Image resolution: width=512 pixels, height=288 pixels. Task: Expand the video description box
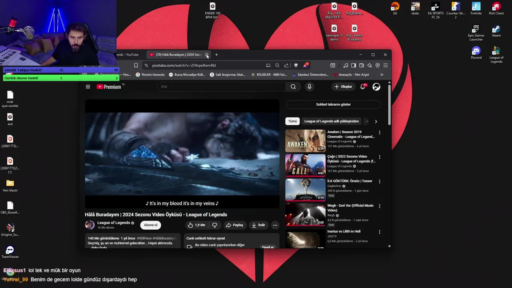(133, 241)
